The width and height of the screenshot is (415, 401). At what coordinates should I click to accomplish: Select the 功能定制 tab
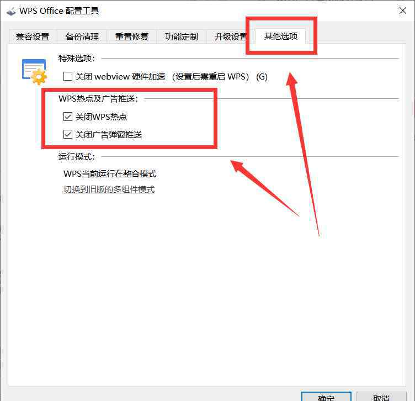182,36
